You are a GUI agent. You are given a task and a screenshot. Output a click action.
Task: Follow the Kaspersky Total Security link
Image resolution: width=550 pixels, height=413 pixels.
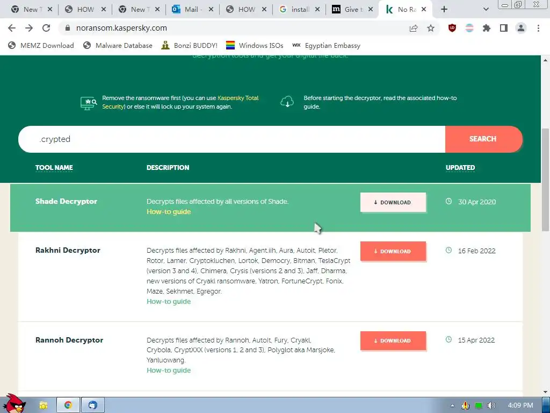click(x=180, y=102)
